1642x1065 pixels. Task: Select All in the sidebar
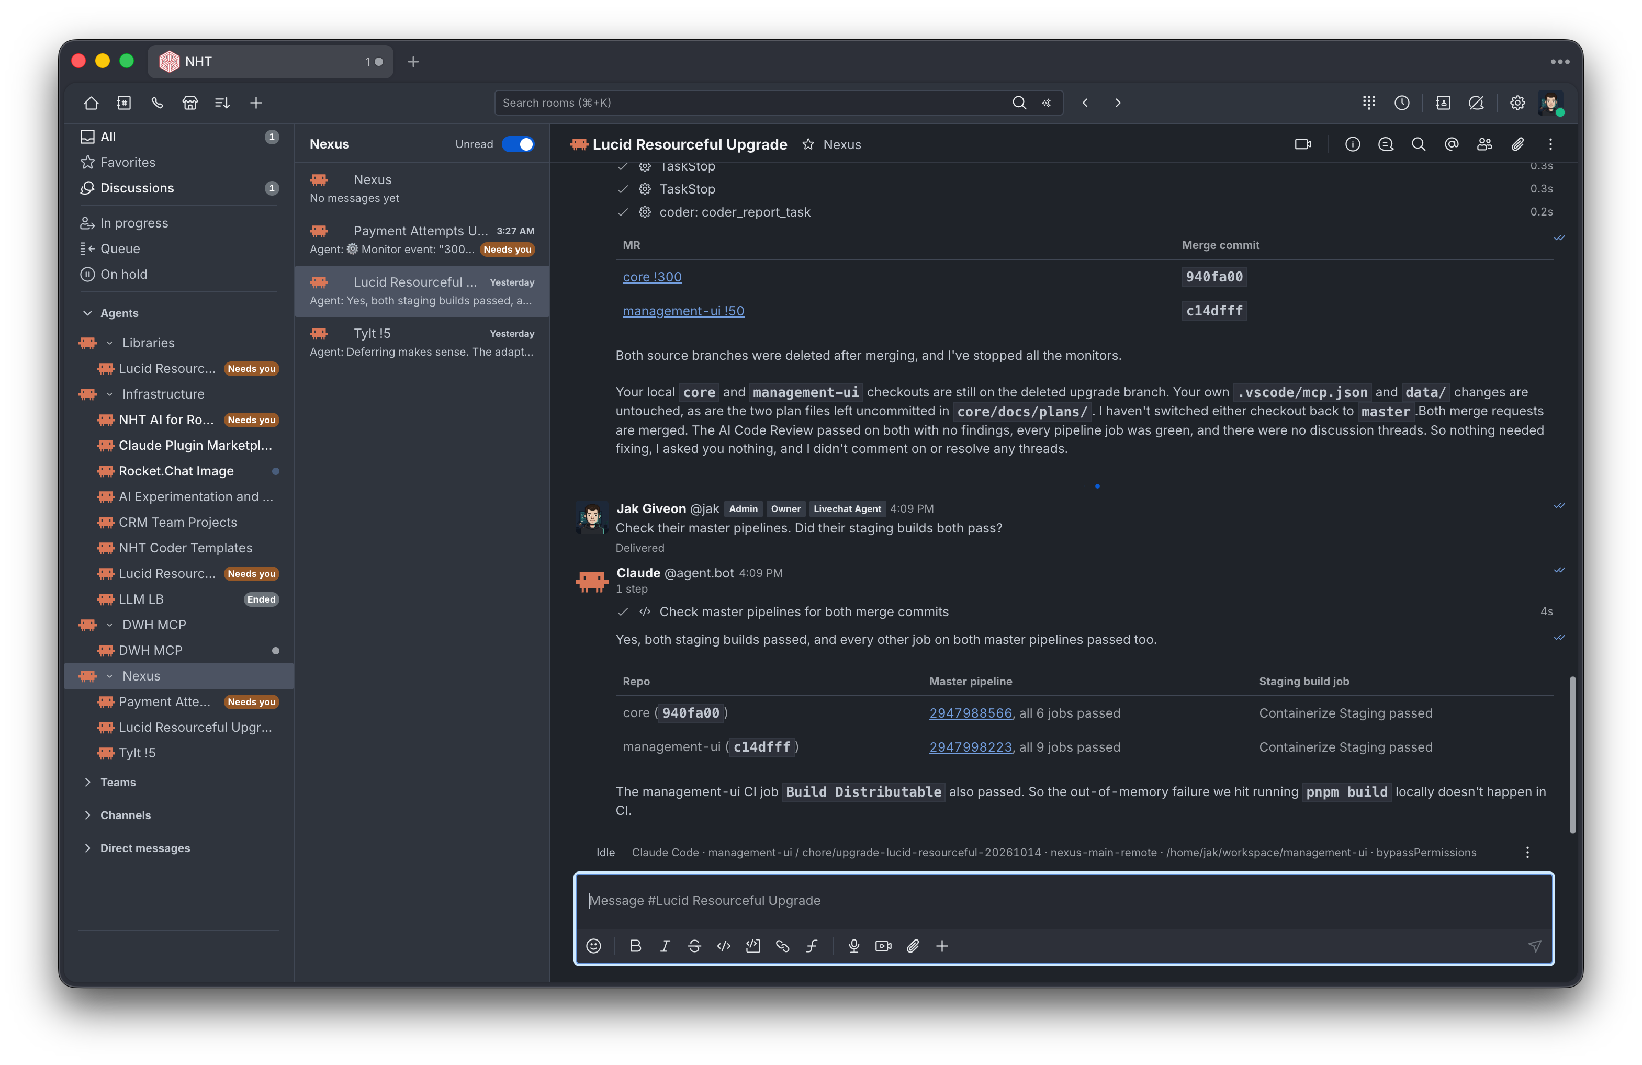[x=179, y=137]
